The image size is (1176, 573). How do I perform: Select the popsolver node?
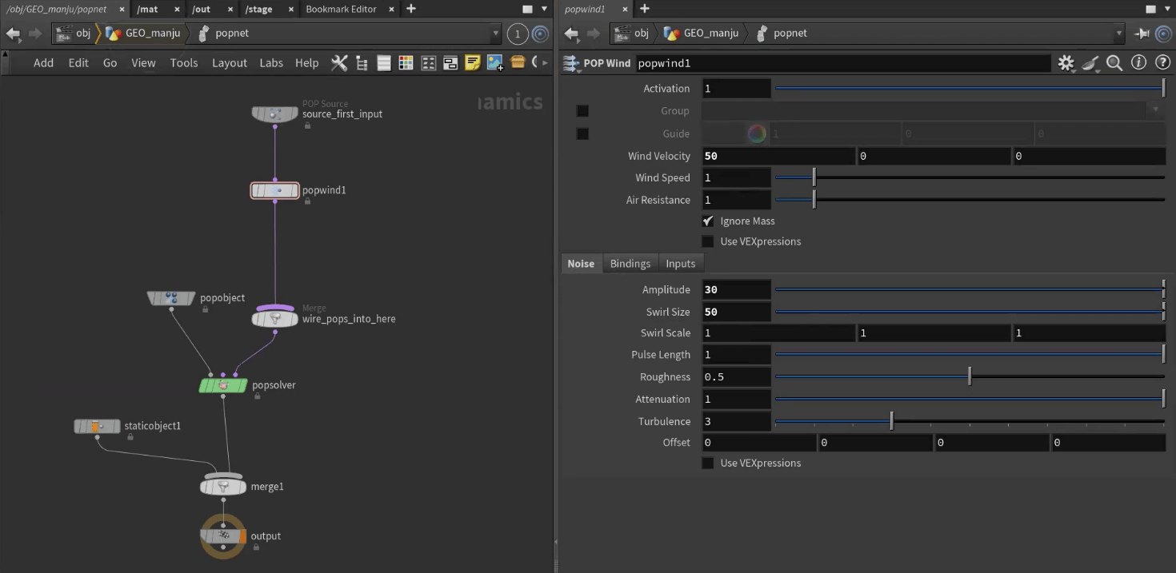coord(223,385)
